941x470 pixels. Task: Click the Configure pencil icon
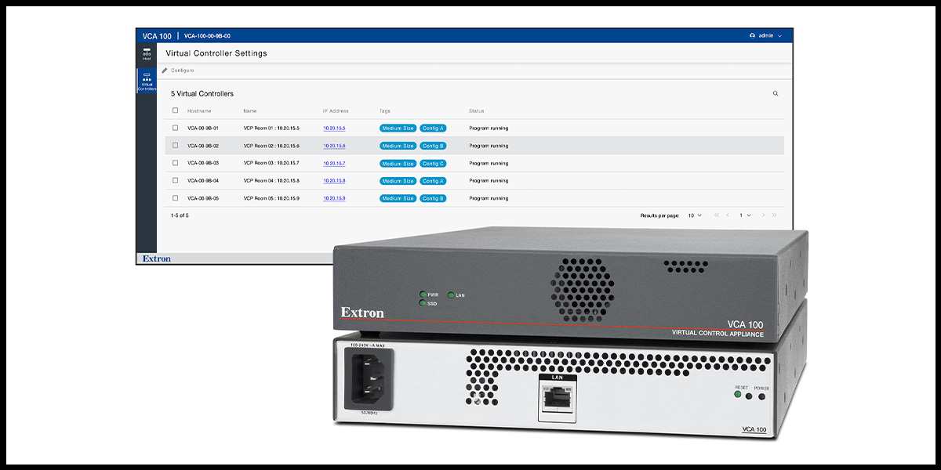165,70
